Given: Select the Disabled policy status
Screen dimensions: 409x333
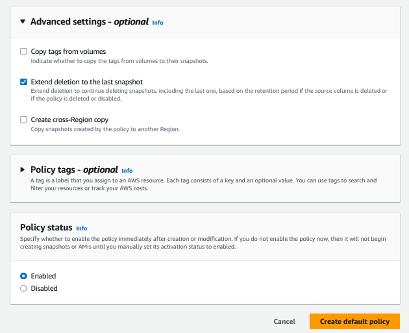Looking at the screenshot, I should click(23, 288).
